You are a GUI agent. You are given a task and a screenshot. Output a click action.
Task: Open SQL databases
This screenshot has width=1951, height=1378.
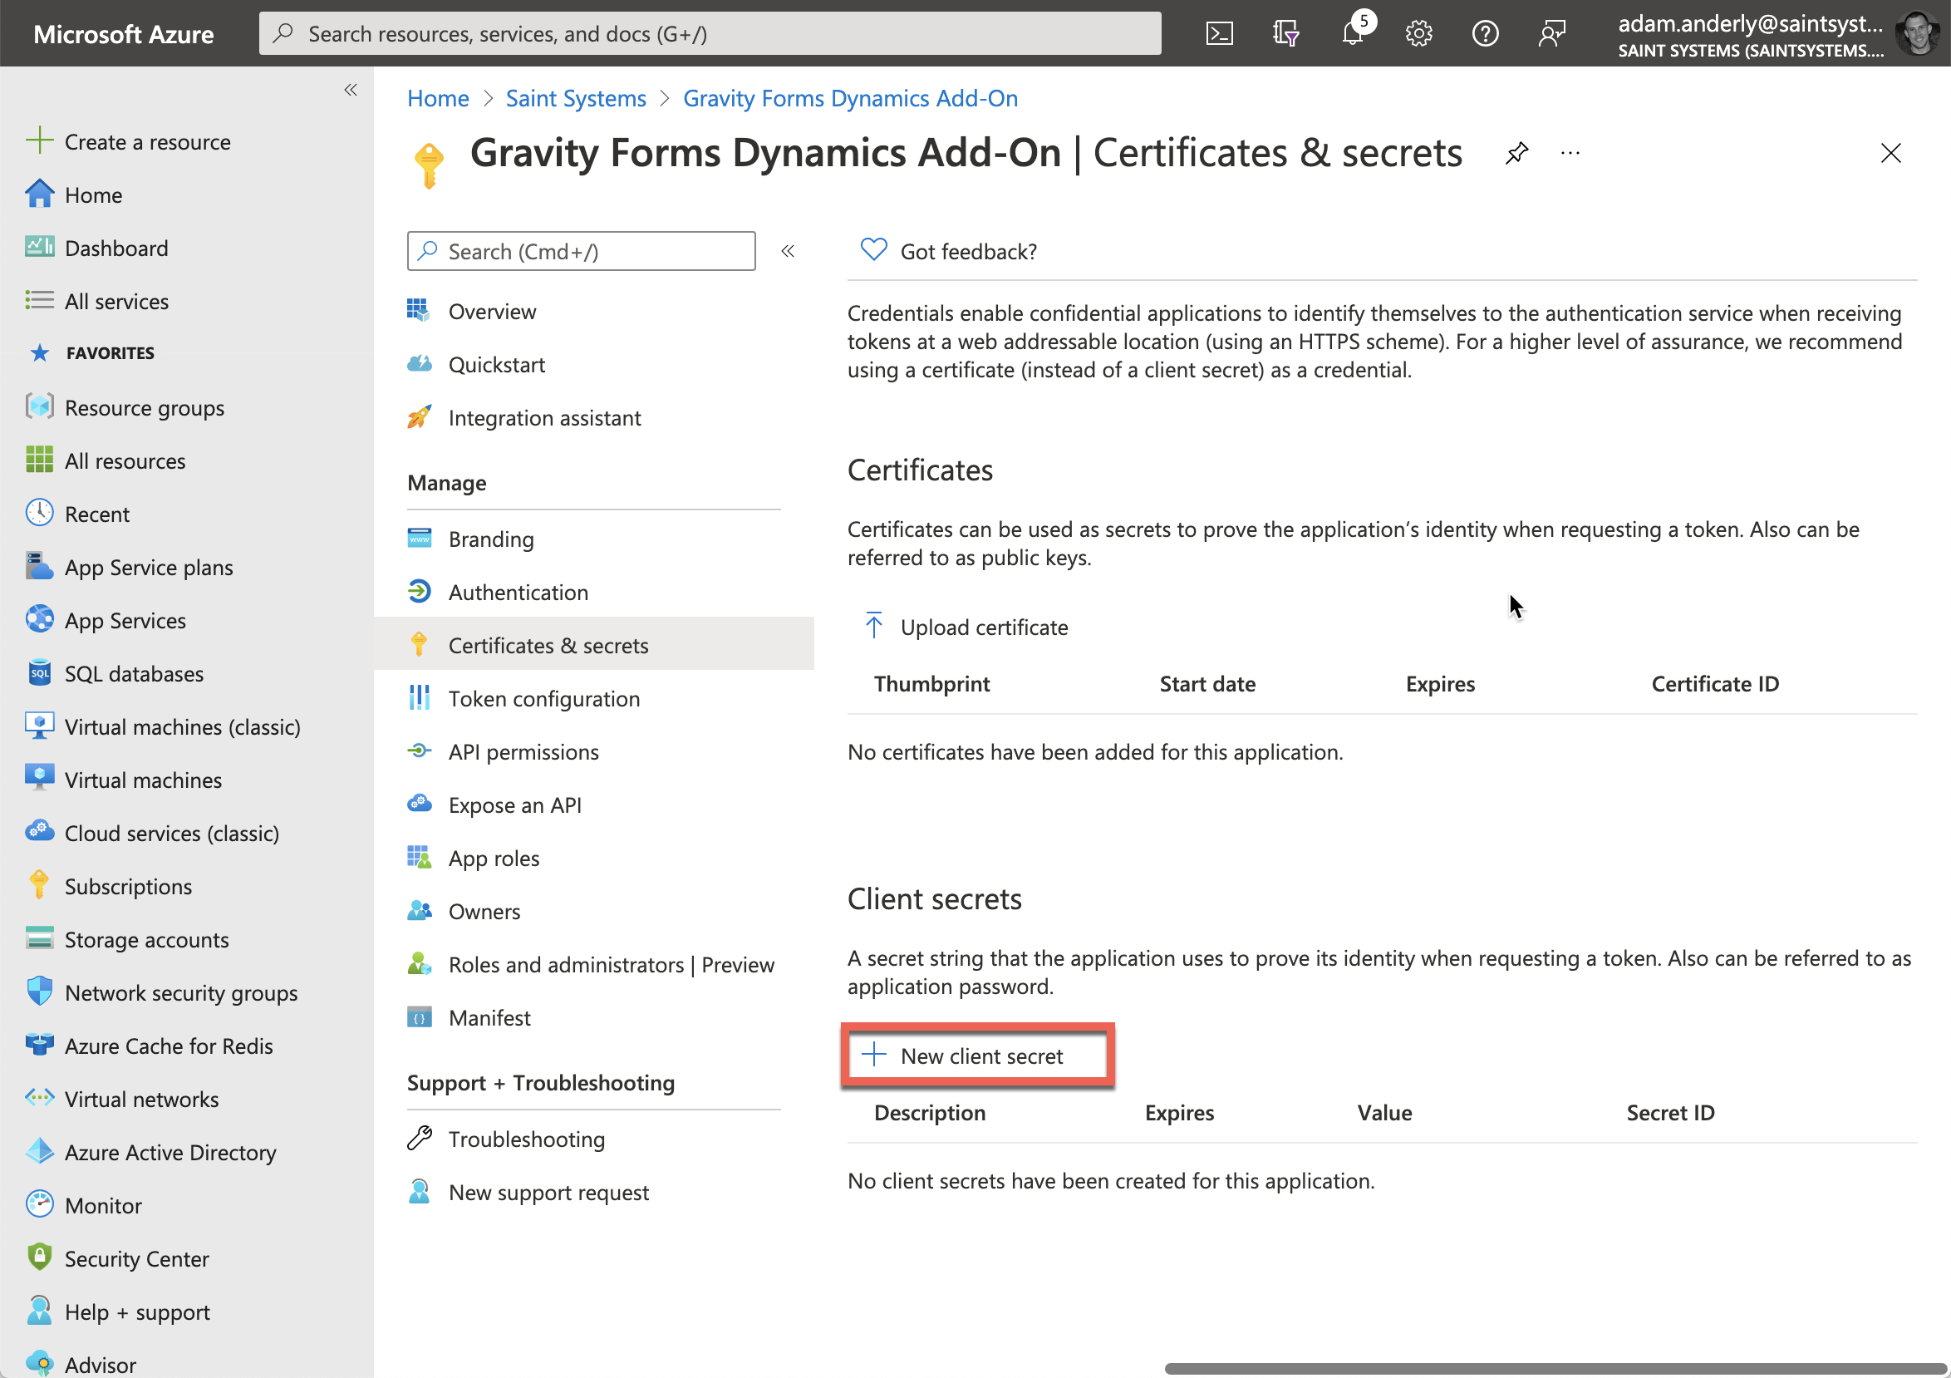115,674
